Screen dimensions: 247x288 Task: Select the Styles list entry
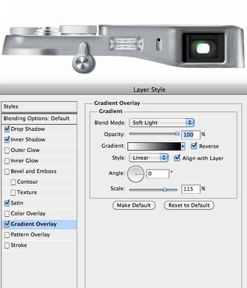[x=39, y=106]
